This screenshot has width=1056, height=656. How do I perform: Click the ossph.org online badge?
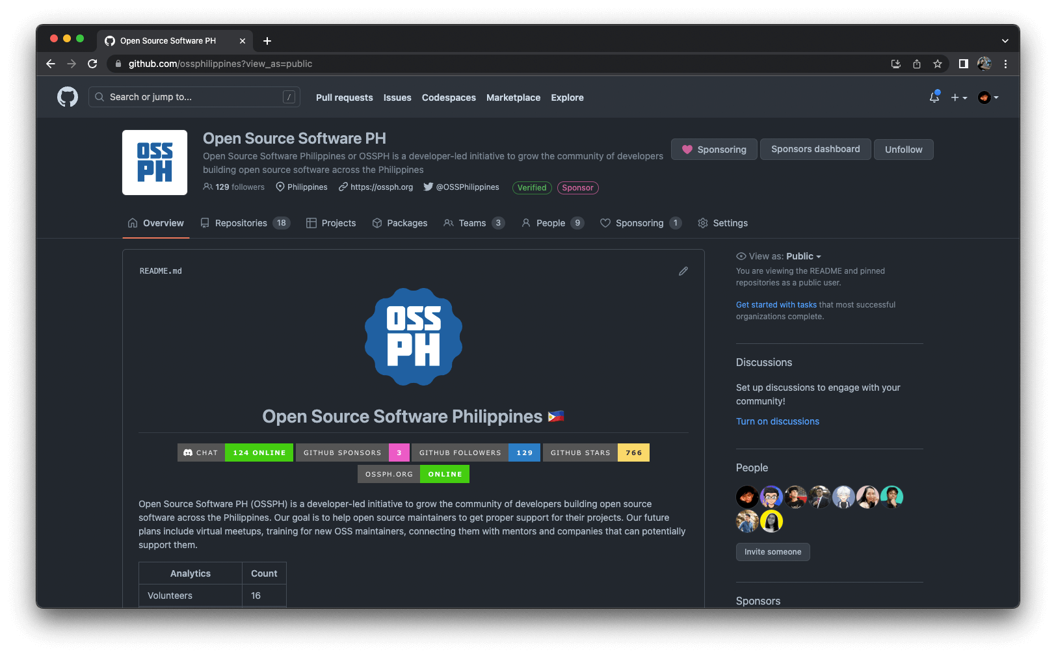[x=414, y=474]
